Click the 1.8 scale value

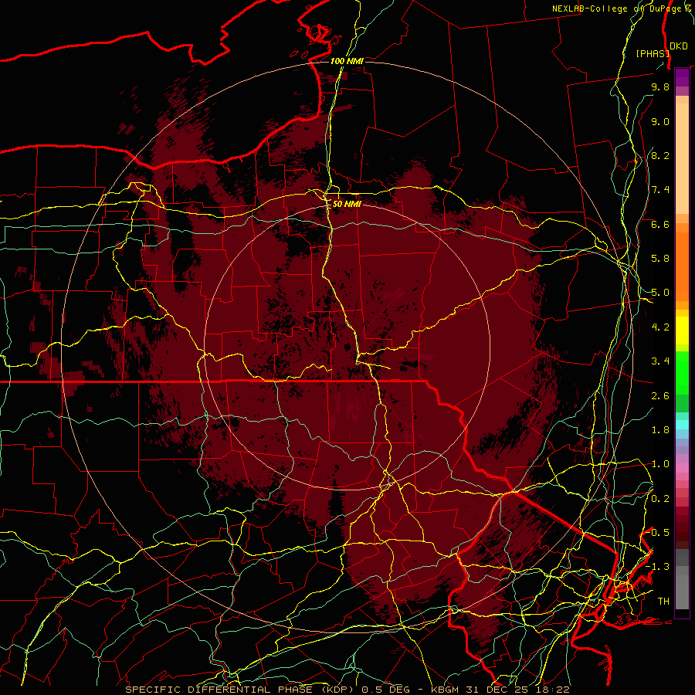coord(660,430)
